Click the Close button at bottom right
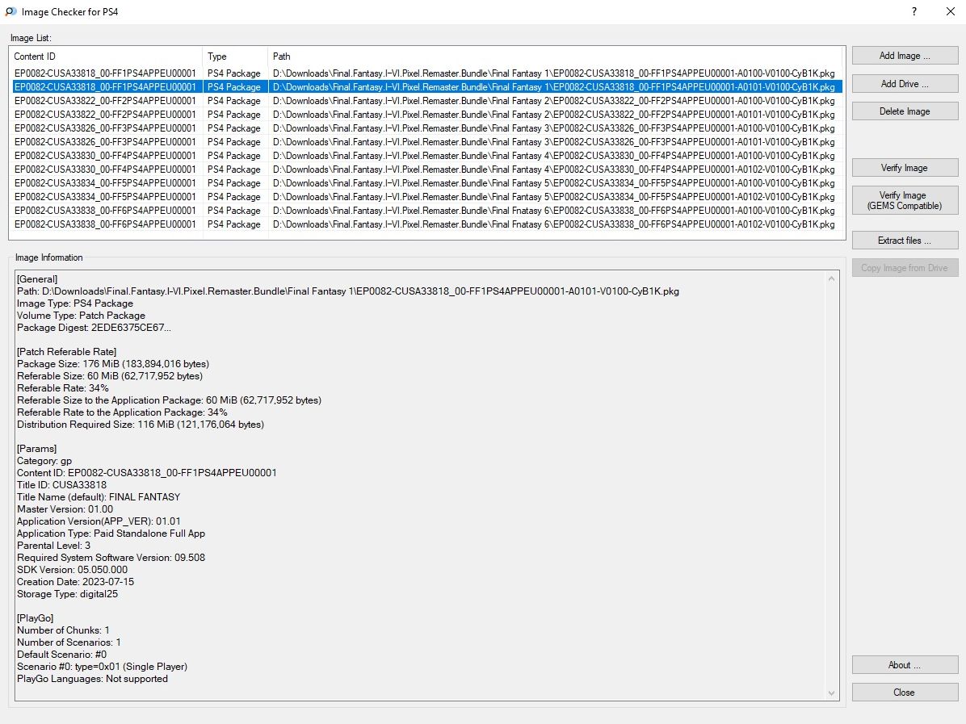 [905, 692]
